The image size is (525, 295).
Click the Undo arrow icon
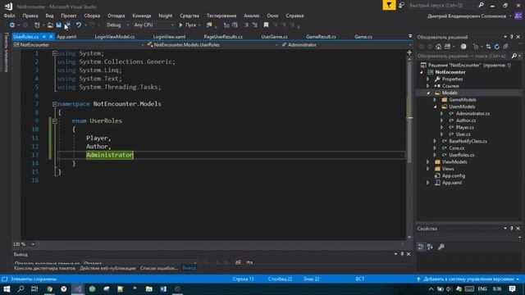[x=79, y=25]
